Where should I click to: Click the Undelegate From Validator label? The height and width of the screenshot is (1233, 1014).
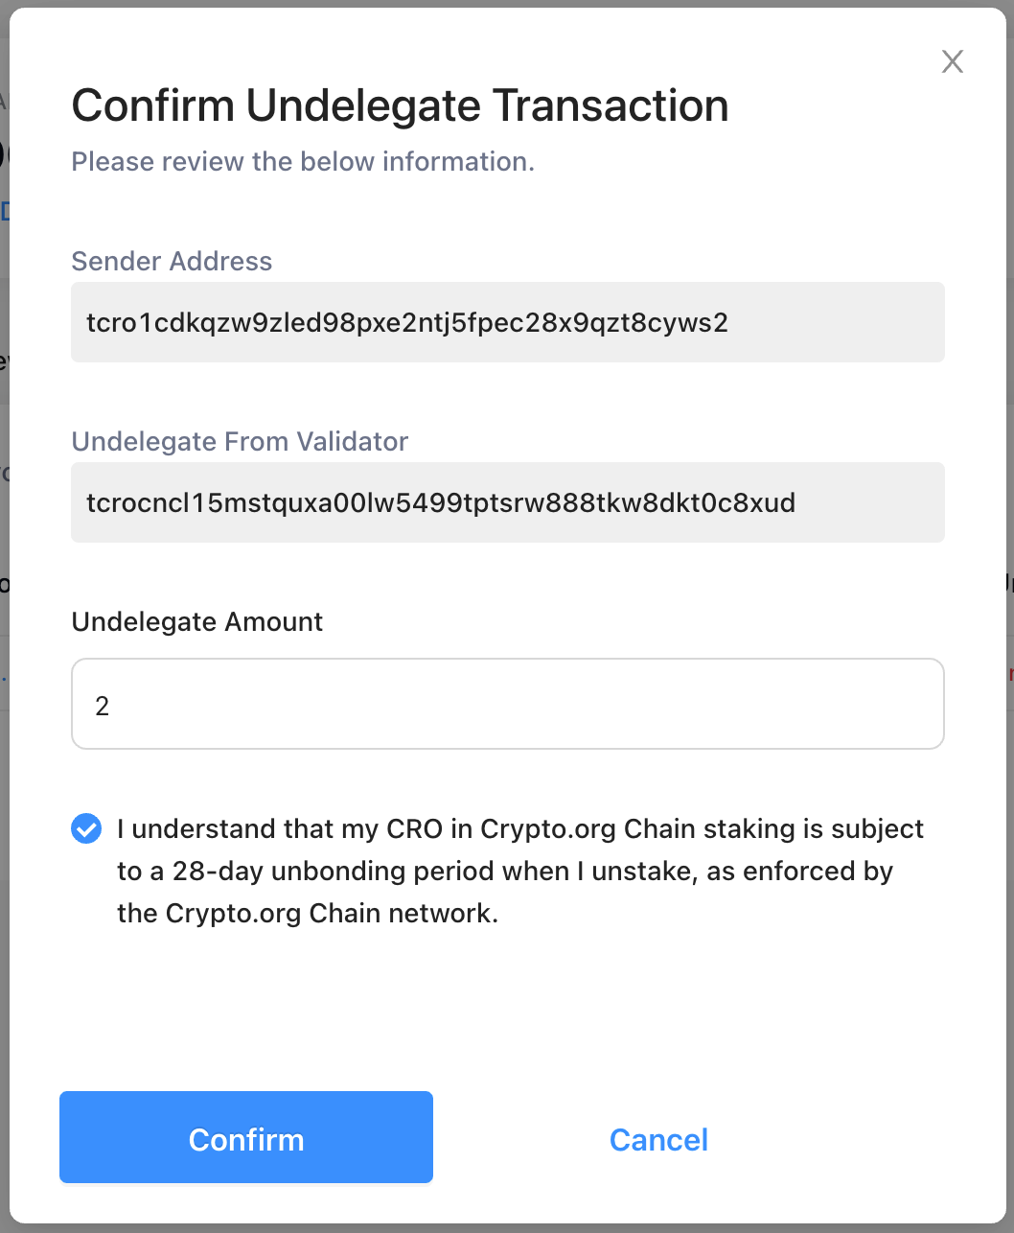(x=239, y=441)
